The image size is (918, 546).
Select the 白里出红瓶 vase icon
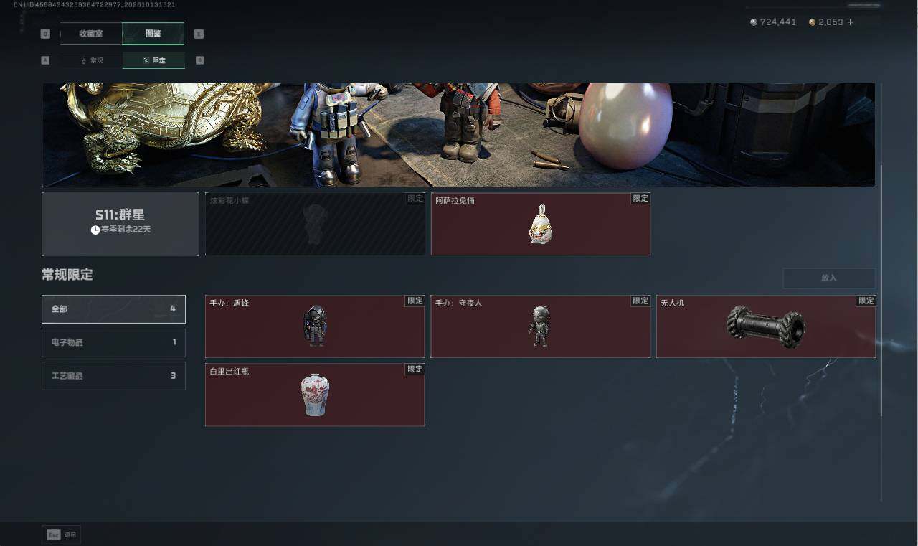point(315,395)
